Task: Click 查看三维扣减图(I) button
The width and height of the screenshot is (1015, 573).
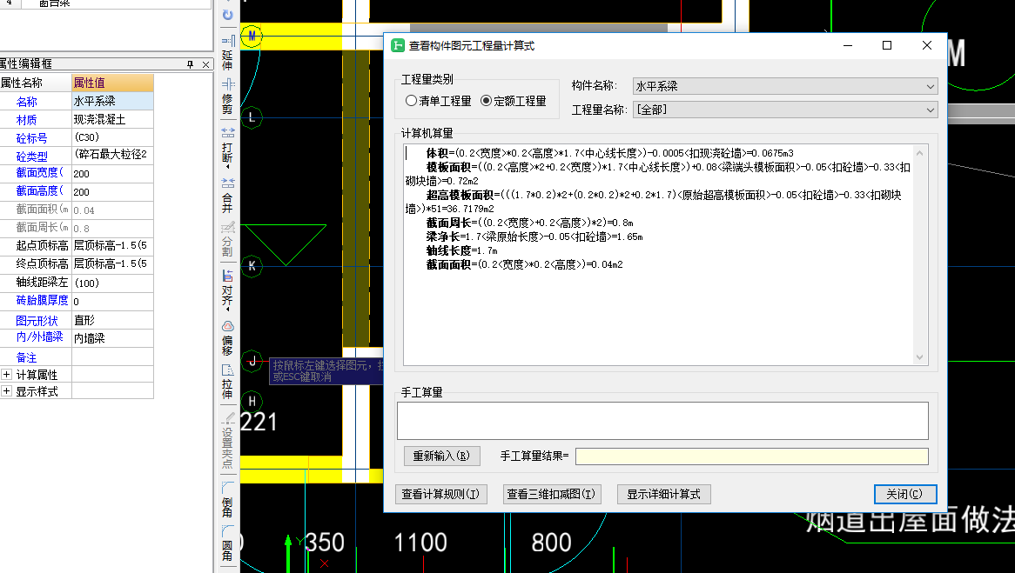Action: [552, 494]
